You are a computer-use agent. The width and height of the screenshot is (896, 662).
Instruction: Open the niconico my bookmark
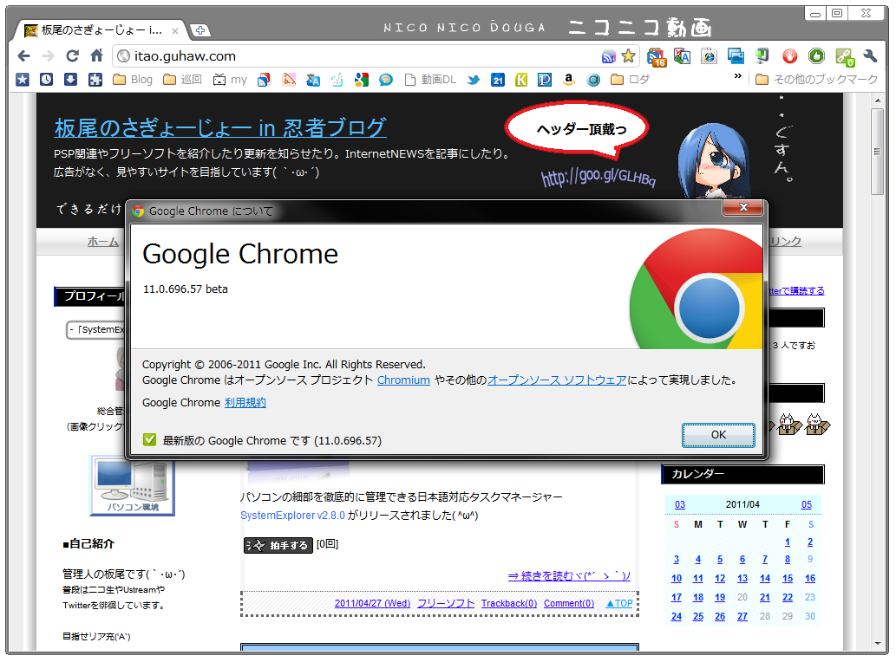[230, 80]
